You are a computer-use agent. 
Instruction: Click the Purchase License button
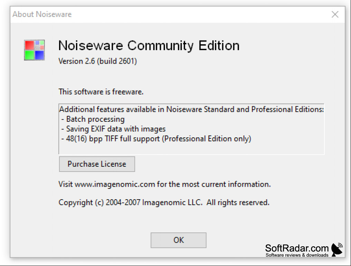(97, 164)
